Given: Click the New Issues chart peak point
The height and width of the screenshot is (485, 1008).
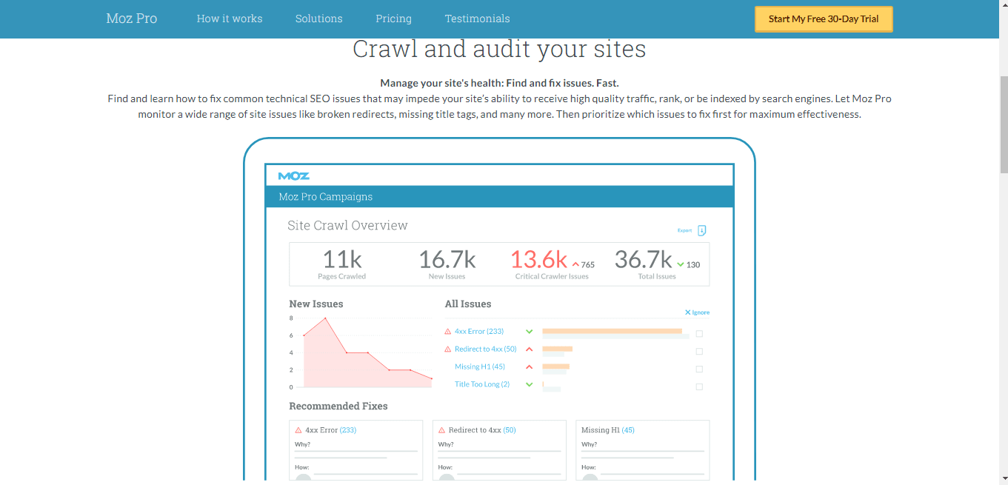Looking at the screenshot, I should [x=325, y=318].
